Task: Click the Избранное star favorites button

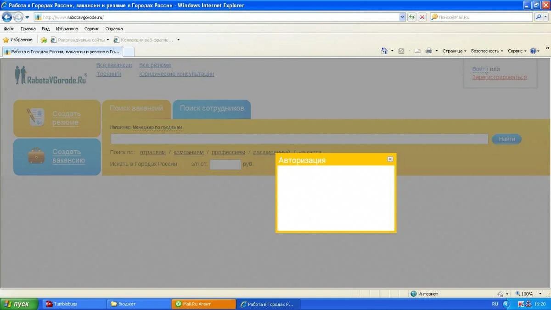Action: click(x=18, y=39)
